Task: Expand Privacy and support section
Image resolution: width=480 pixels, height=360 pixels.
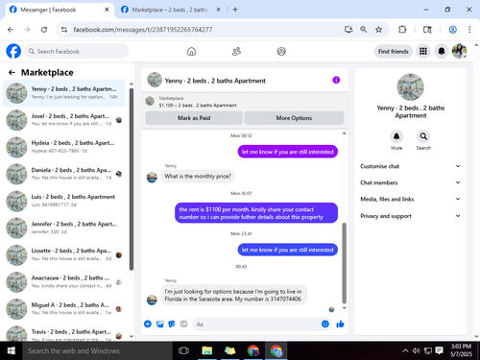Action: 410,216
